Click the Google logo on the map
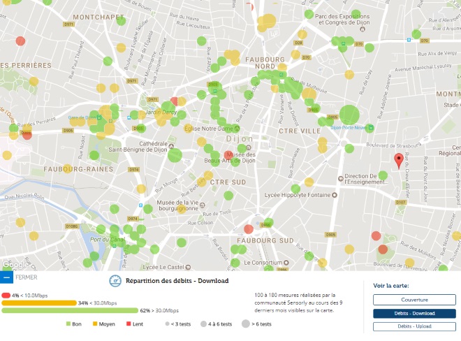461x341 pixels. tap(15, 265)
